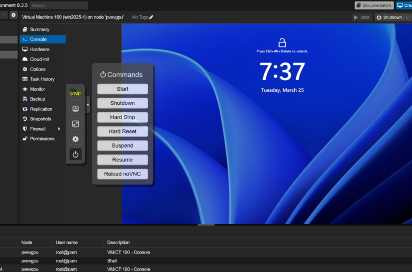Open the Firewall section
412x272 pixels.
pyautogui.click(x=43, y=129)
